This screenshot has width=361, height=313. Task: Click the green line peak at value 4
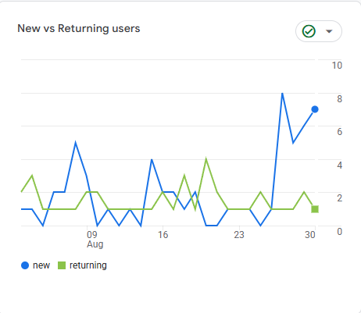click(206, 159)
